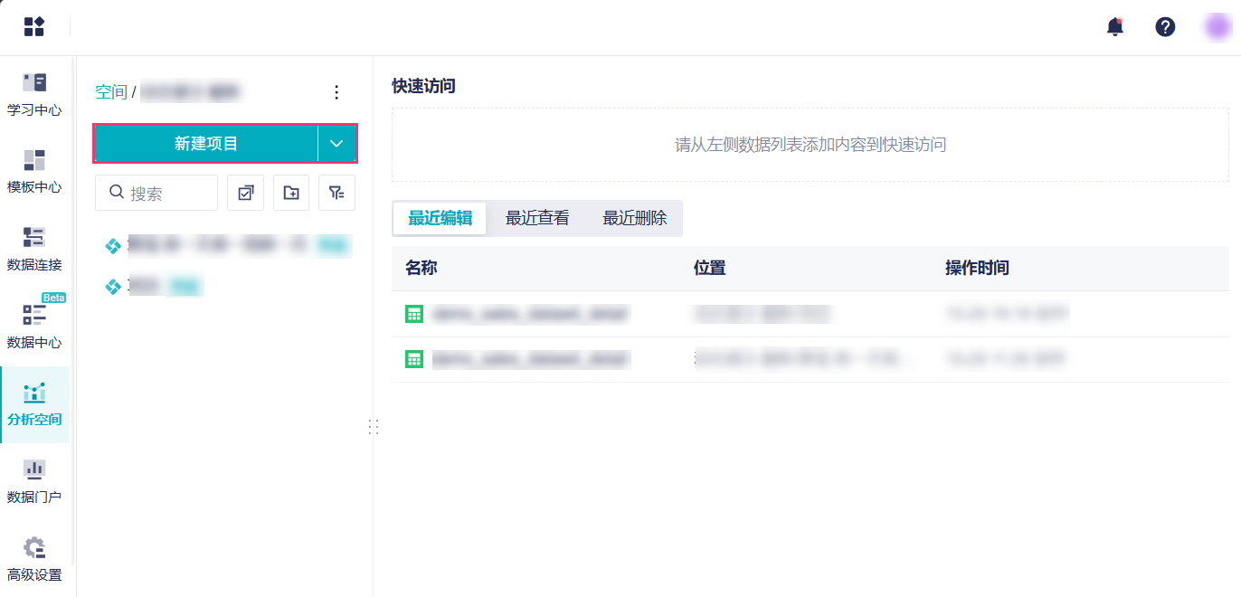Viewport: 1241px width, 597px height.
Task: Click the 新建项目 button
Action: [x=206, y=144]
